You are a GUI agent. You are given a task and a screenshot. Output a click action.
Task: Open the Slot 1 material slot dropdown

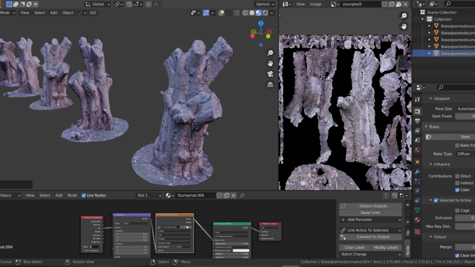coord(148,195)
